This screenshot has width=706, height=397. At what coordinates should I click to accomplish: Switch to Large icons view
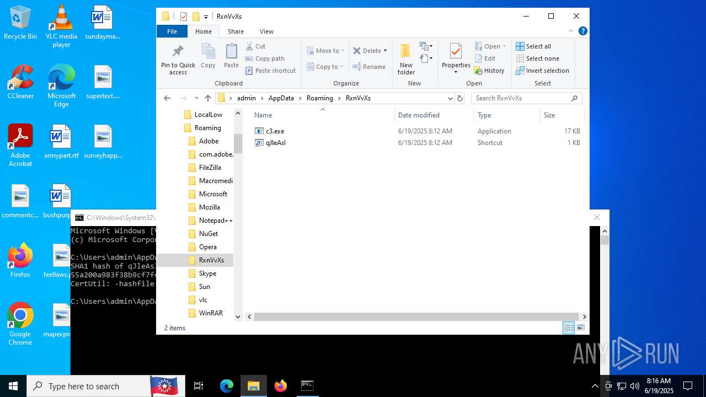(580, 328)
